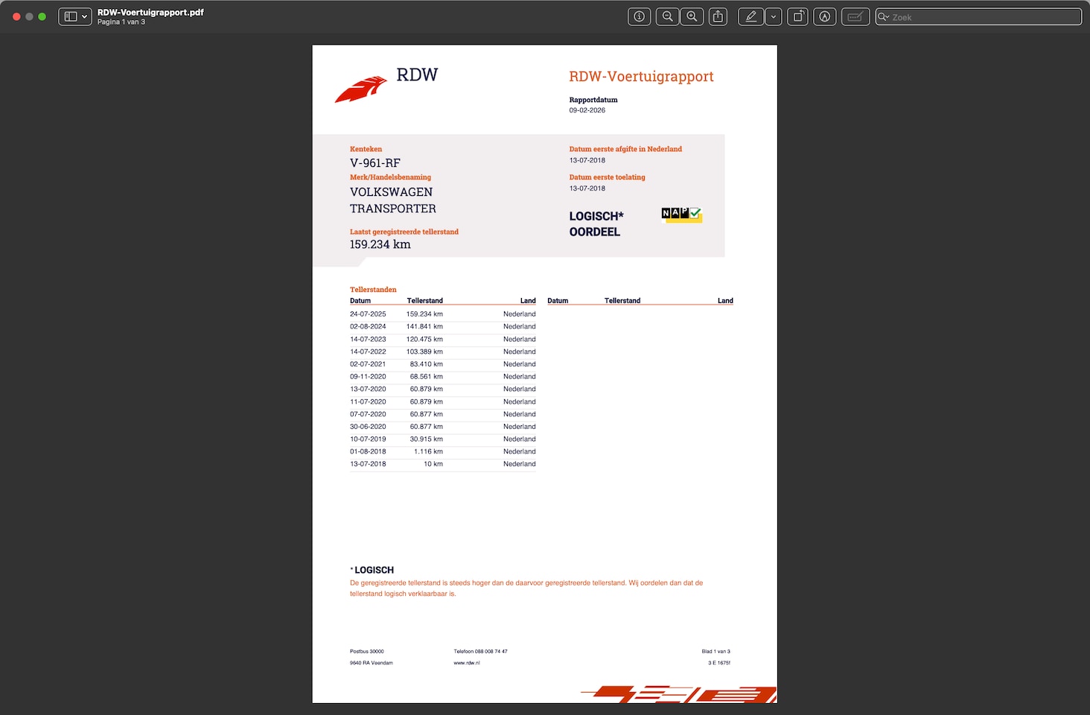This screenshot has height=715, width=1090.
Task: Click the license plate V-961-RF text
Action: point(375,163)
